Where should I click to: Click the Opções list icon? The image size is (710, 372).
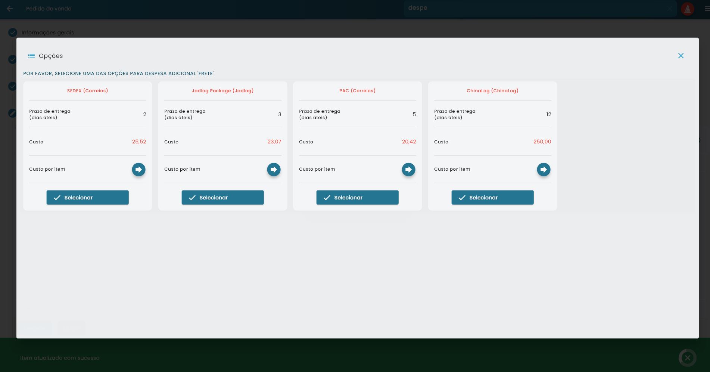pos(31,56)
